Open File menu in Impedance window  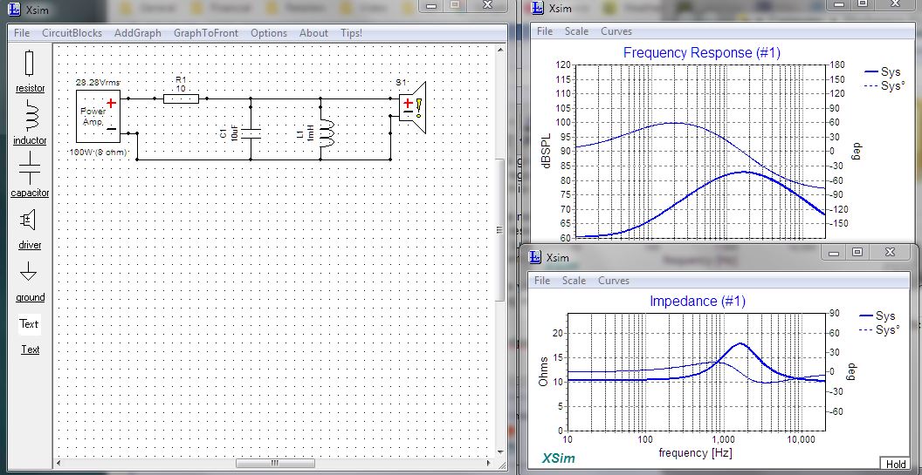542,281
